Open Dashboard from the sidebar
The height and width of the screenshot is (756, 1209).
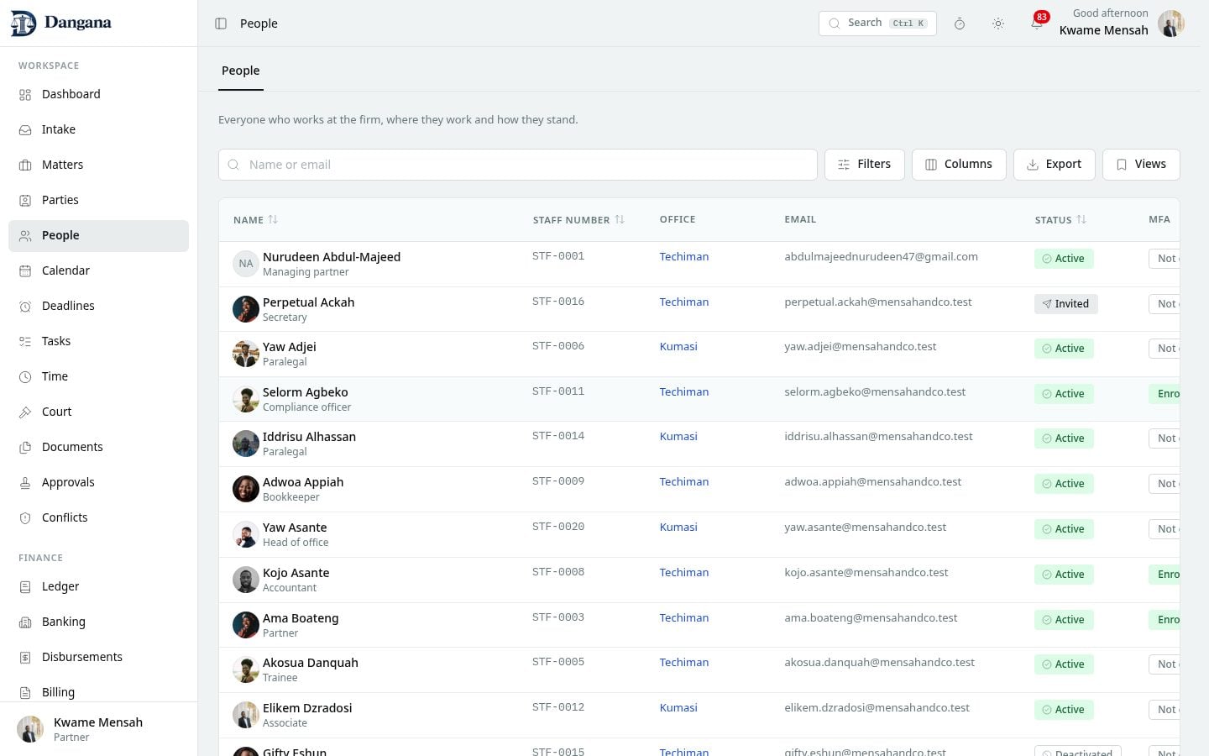98,94
